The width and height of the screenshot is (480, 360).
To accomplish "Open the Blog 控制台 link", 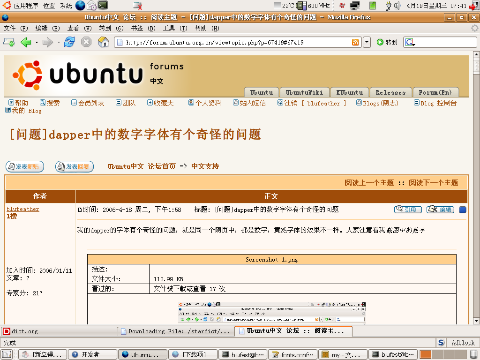I will point(435,103).
